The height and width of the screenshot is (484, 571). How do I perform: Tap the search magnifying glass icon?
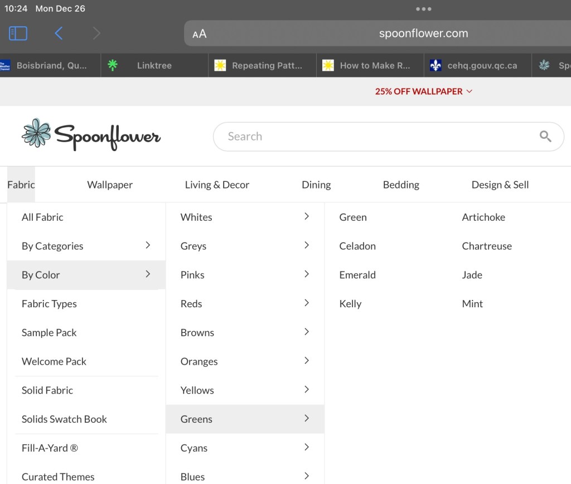click(x=545, y=137)
